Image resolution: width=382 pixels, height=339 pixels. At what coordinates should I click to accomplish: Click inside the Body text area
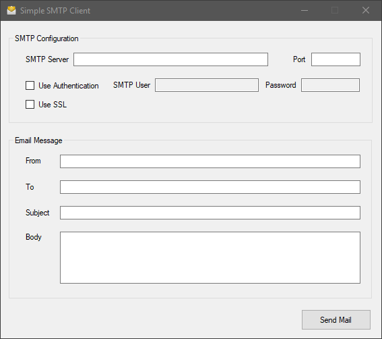[x=210, y=258]
